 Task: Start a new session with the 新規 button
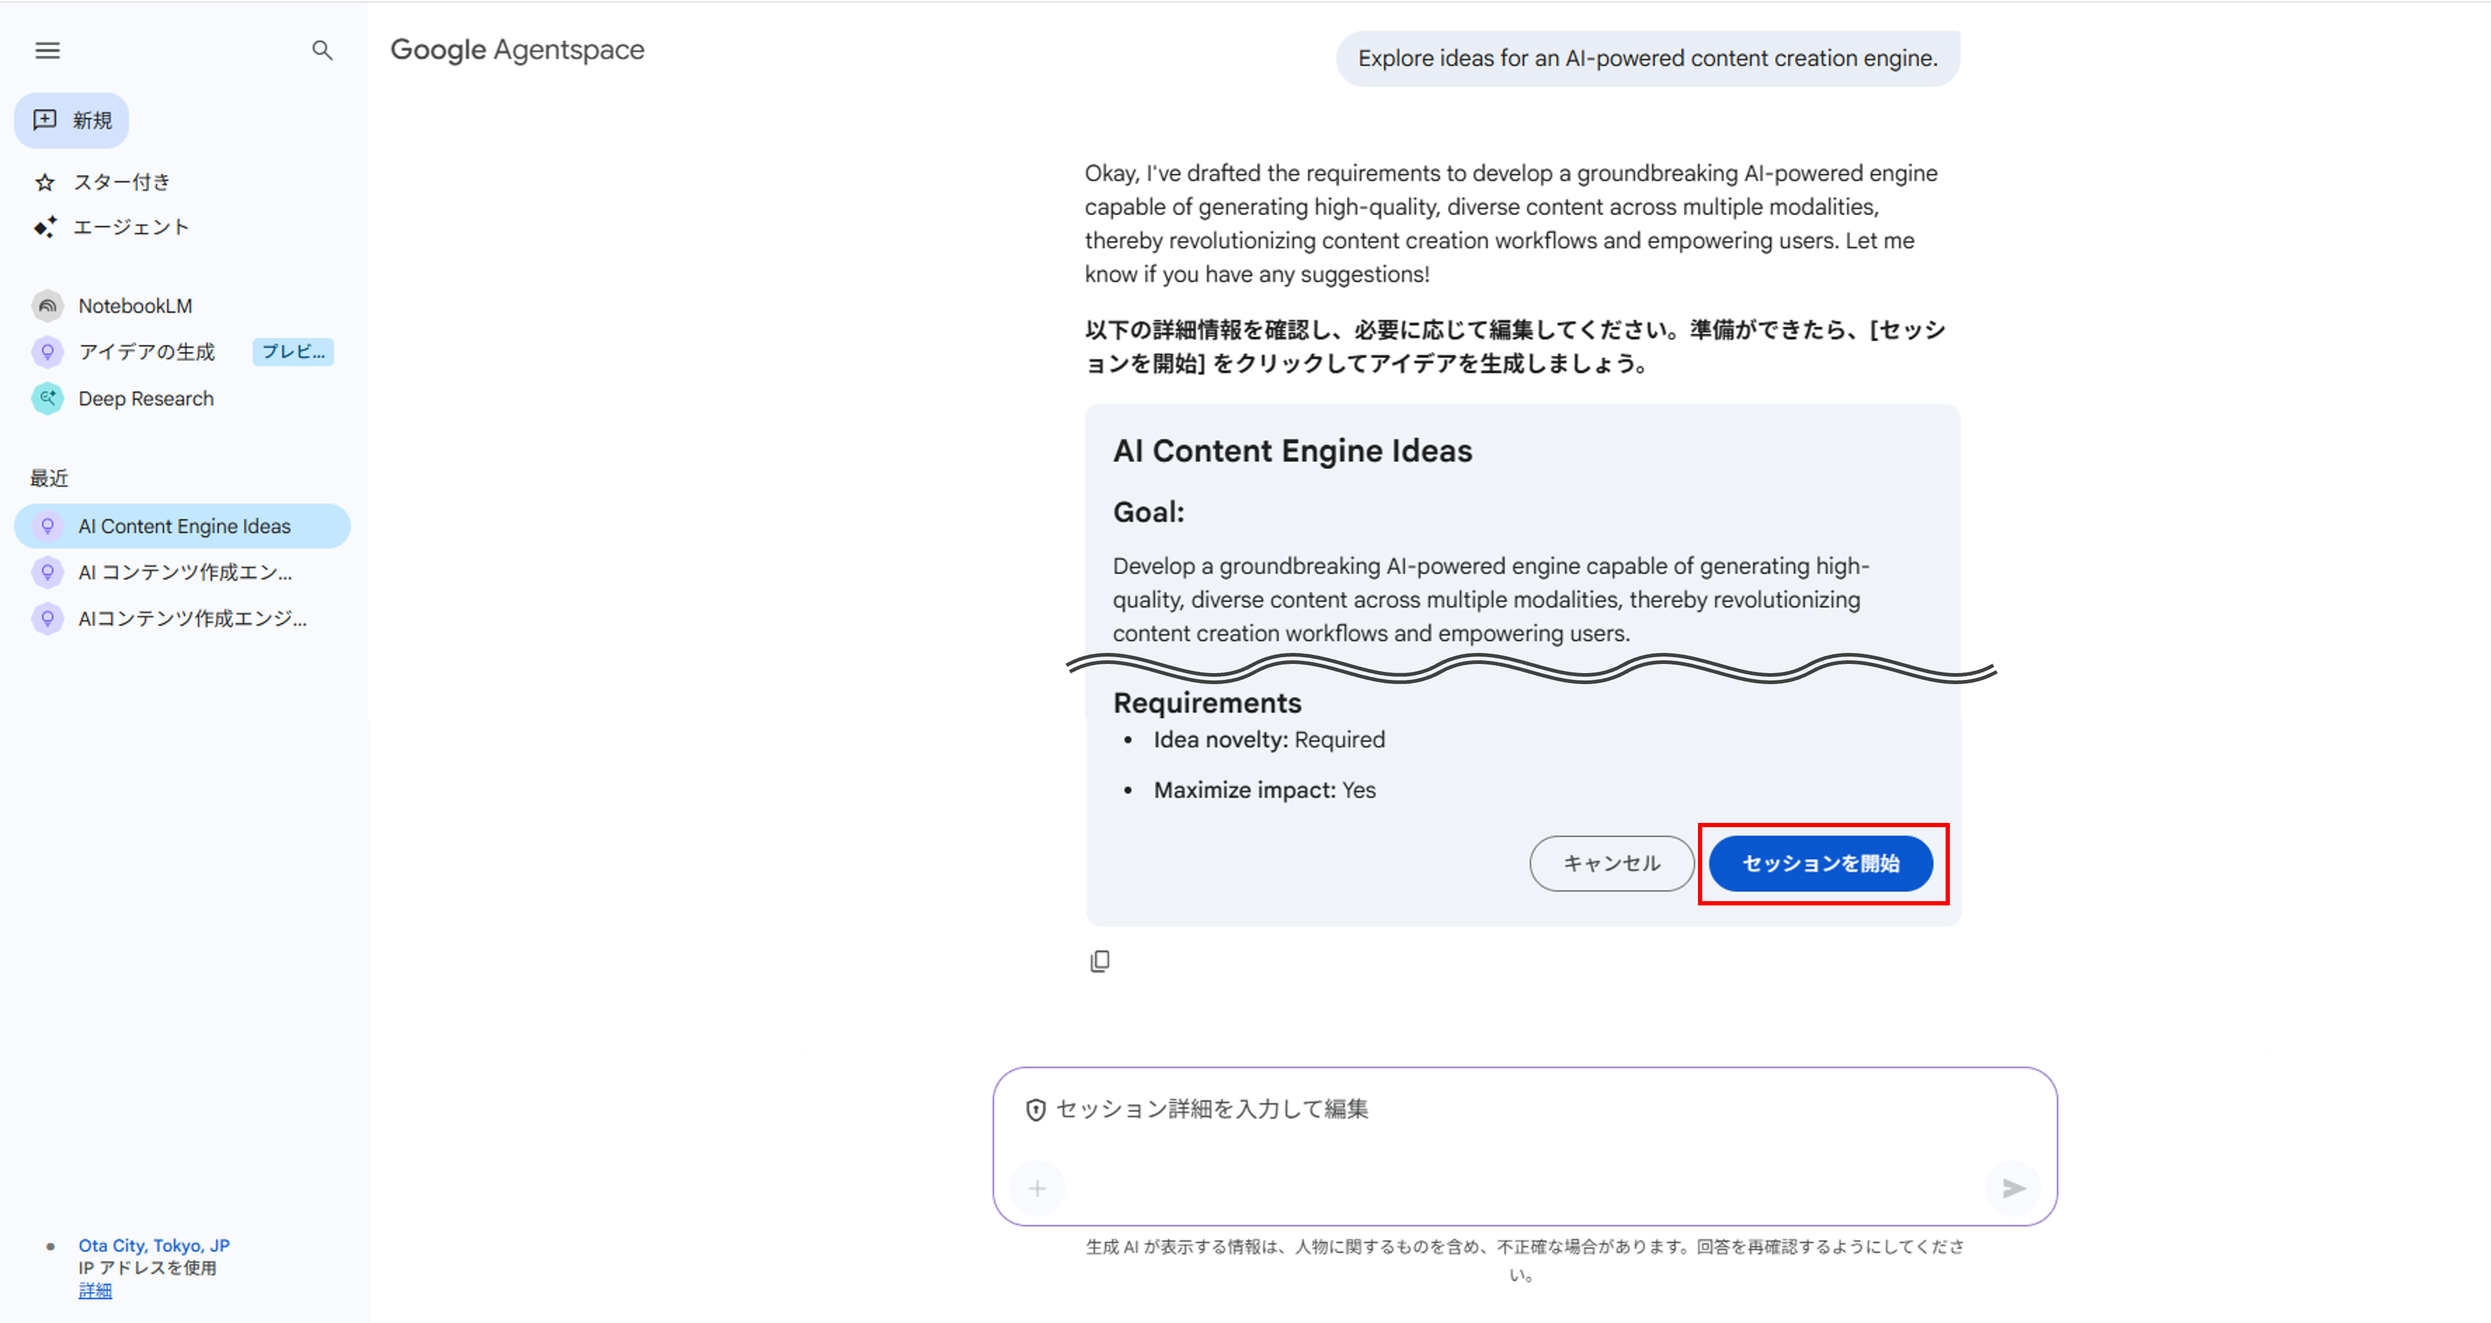click(70, 120)
